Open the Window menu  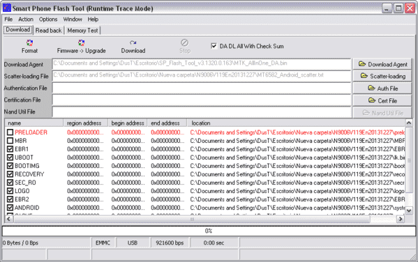coord(73,20)
